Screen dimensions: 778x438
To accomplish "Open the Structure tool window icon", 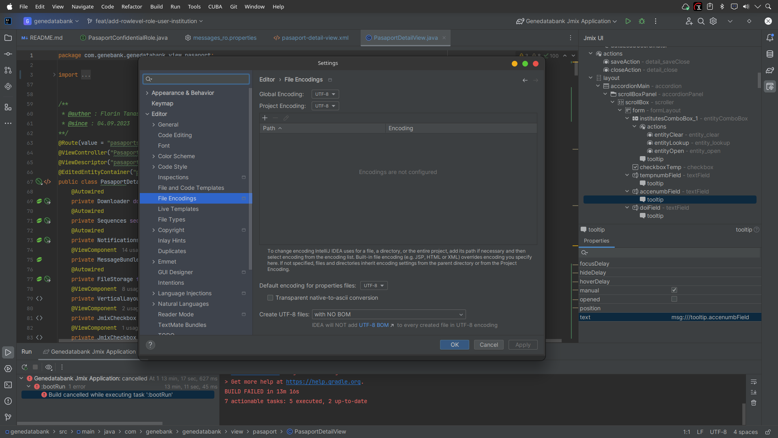I will tap(8, 107).
